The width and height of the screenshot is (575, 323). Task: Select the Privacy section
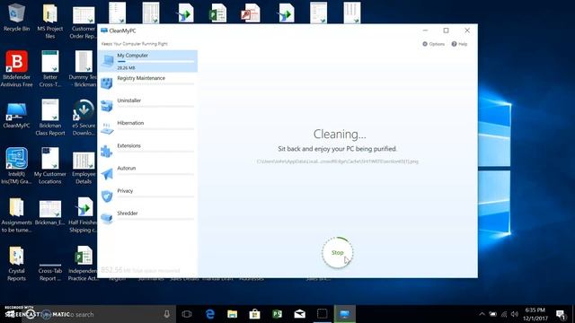click(147, 196)
